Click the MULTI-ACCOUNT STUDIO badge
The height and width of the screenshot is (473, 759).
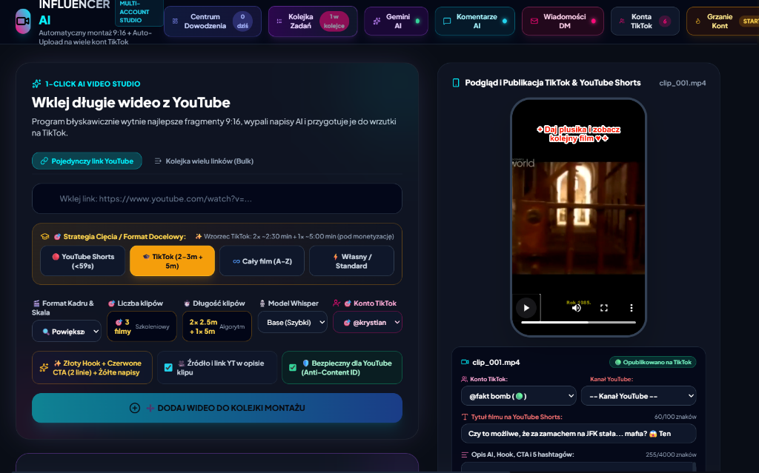coord(139,12)
